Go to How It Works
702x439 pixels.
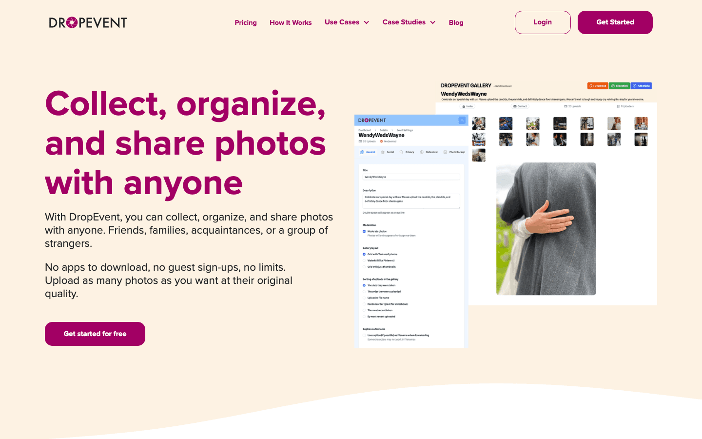coord(291,22)
